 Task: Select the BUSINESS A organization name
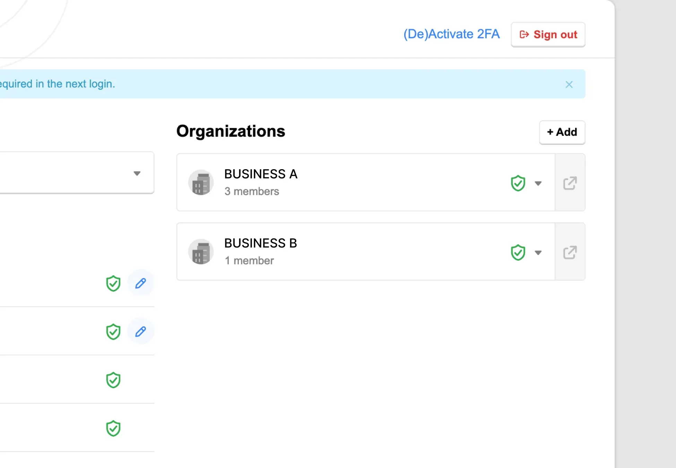(261, 174)
